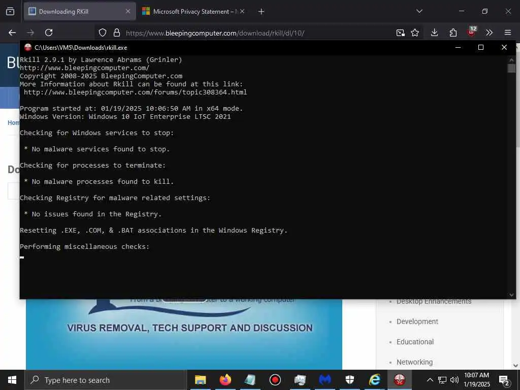
Task: Click the Networking category link
Action: [x=414, y=362]
